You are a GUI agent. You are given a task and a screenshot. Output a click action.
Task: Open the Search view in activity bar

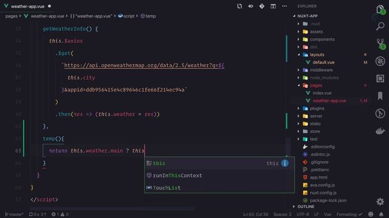tap(380, 26)
